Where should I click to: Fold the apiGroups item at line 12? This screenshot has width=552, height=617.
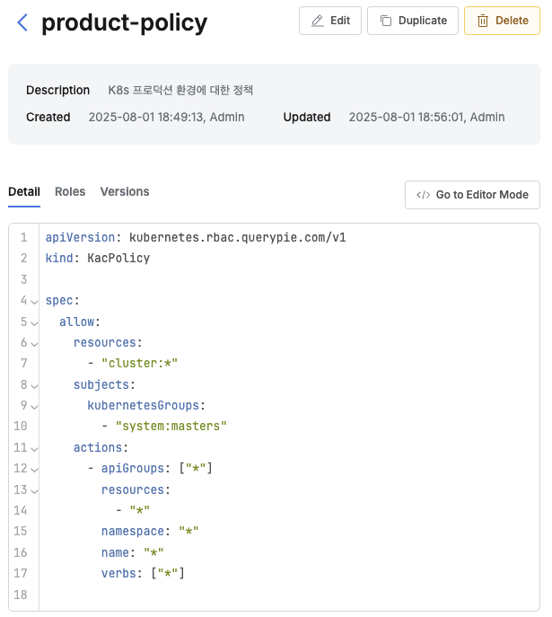click(34, 470)
